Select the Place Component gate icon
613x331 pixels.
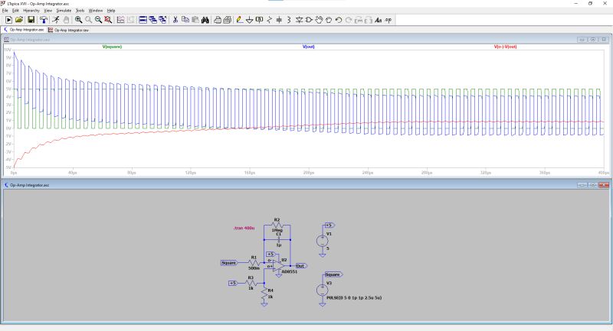(x=309, y=20)
